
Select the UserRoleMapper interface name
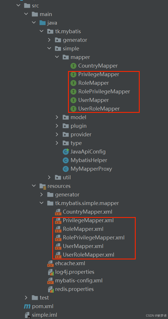(x=99, y=109)
